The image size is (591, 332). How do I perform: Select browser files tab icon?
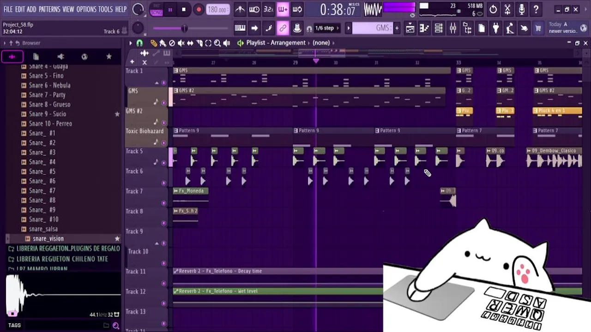click(x=36, y=57)
